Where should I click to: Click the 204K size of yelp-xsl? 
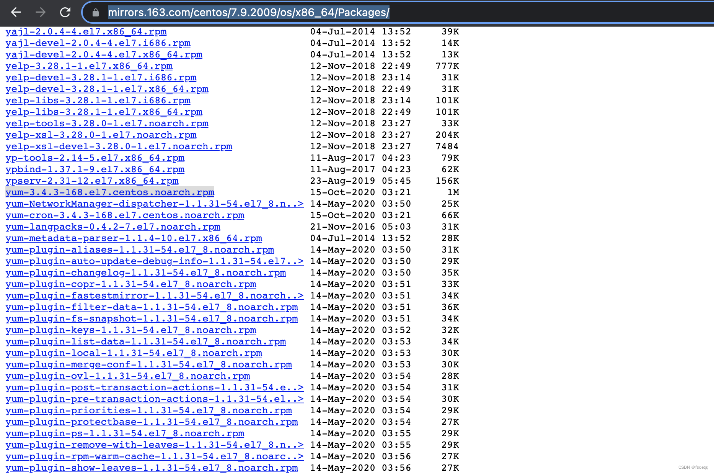[x=447, y=135]
